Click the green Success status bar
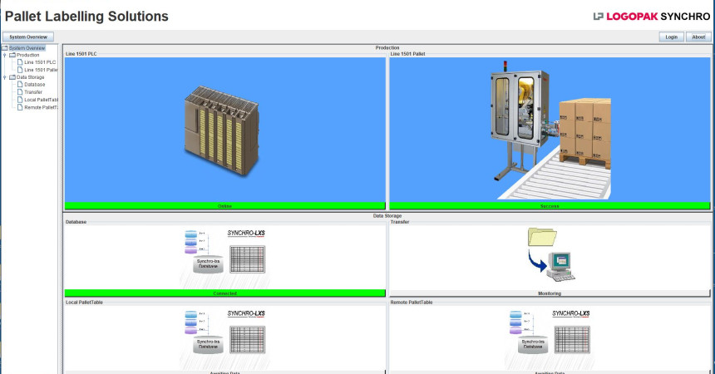 pyautogui.click(x=550, y=206)
